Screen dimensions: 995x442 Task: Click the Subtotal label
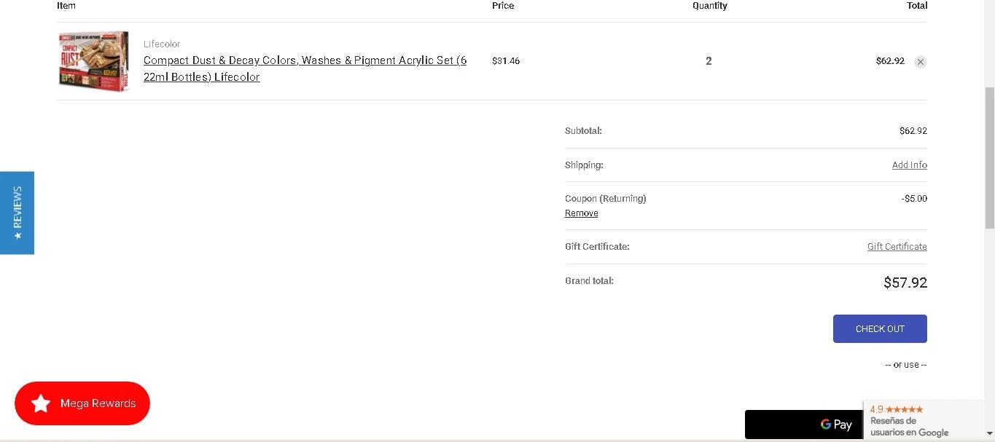click(583, 131)
